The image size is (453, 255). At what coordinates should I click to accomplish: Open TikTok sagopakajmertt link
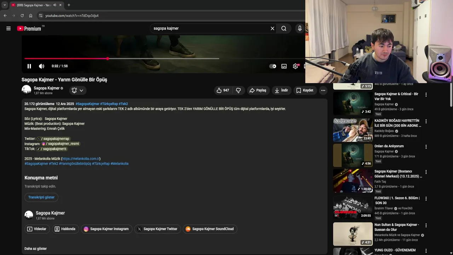52,149
